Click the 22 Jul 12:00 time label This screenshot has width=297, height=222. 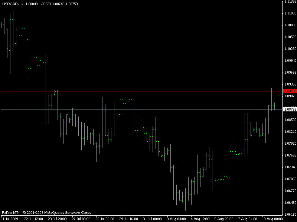pos(33,219)
